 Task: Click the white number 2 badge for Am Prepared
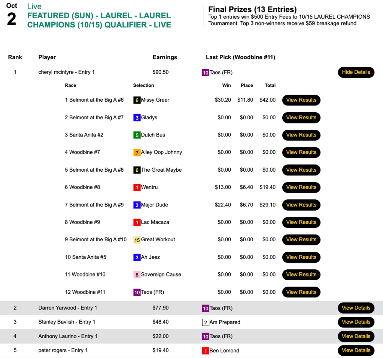(205, 322)
